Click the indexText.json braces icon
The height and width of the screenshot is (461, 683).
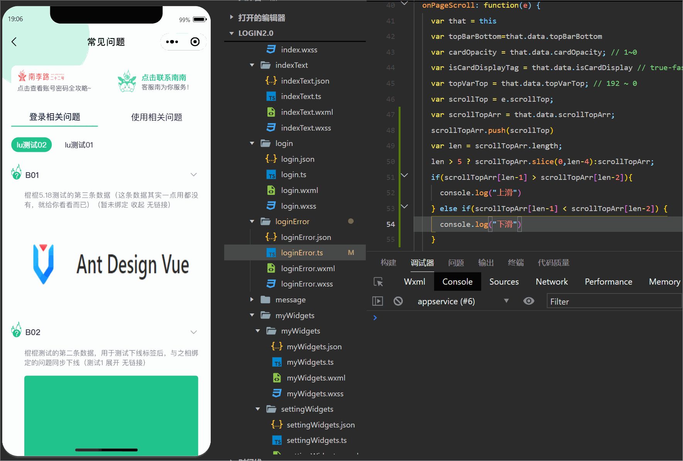tap(271, 80)
